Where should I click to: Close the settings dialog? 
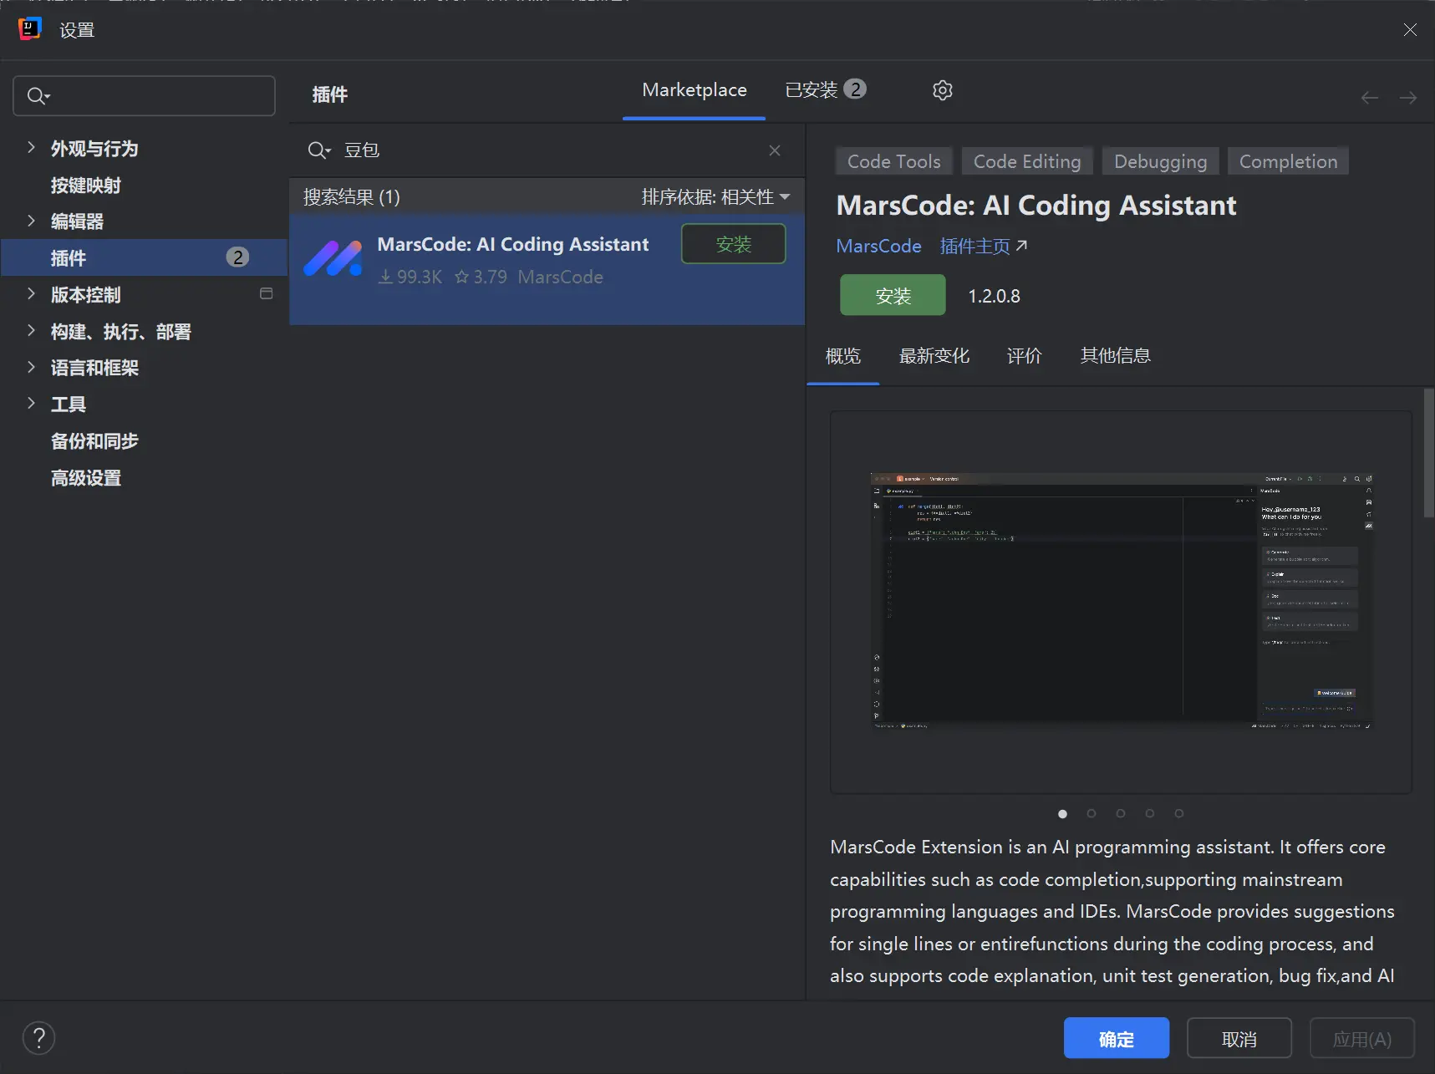(1410, 30)
